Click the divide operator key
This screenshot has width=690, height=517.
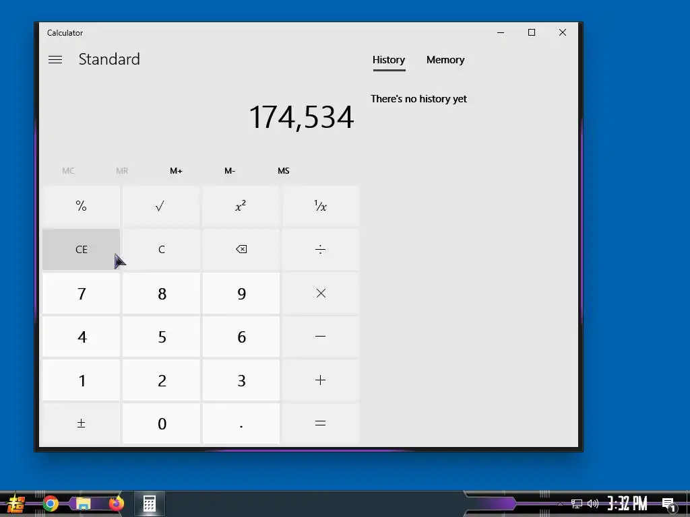pos(320,249)
